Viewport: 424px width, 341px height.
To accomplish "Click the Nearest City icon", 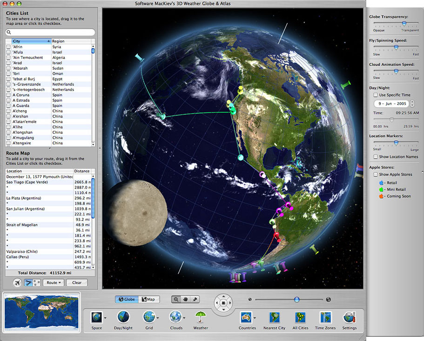I will [275, 317].
